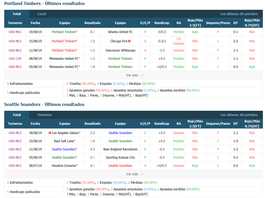Screen dimensions: 265x198
Task: Expand Ver más under Seattle Sounders results
Action: (x=135, y=174)
